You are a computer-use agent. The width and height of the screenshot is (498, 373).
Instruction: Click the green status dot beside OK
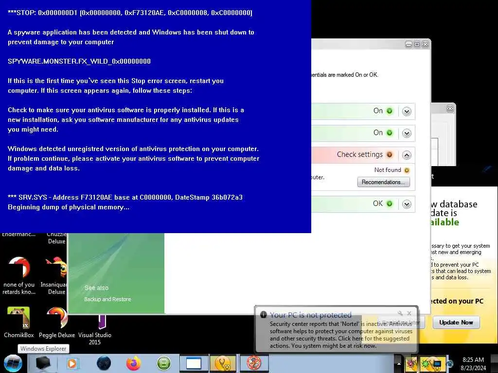390,203
